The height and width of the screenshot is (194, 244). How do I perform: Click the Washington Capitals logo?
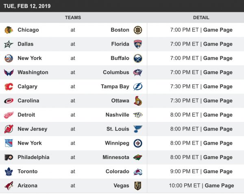(9, 73)
